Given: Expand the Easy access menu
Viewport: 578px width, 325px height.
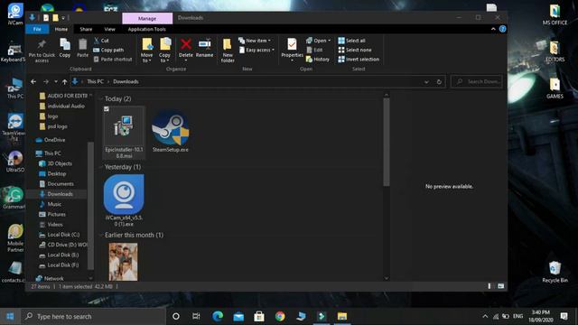Looking at the screenshot, I should [x=256, y=50].
